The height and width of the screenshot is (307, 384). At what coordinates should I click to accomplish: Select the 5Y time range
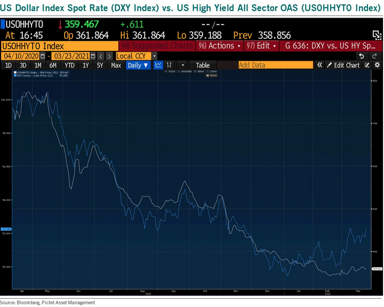pos(100,65)
